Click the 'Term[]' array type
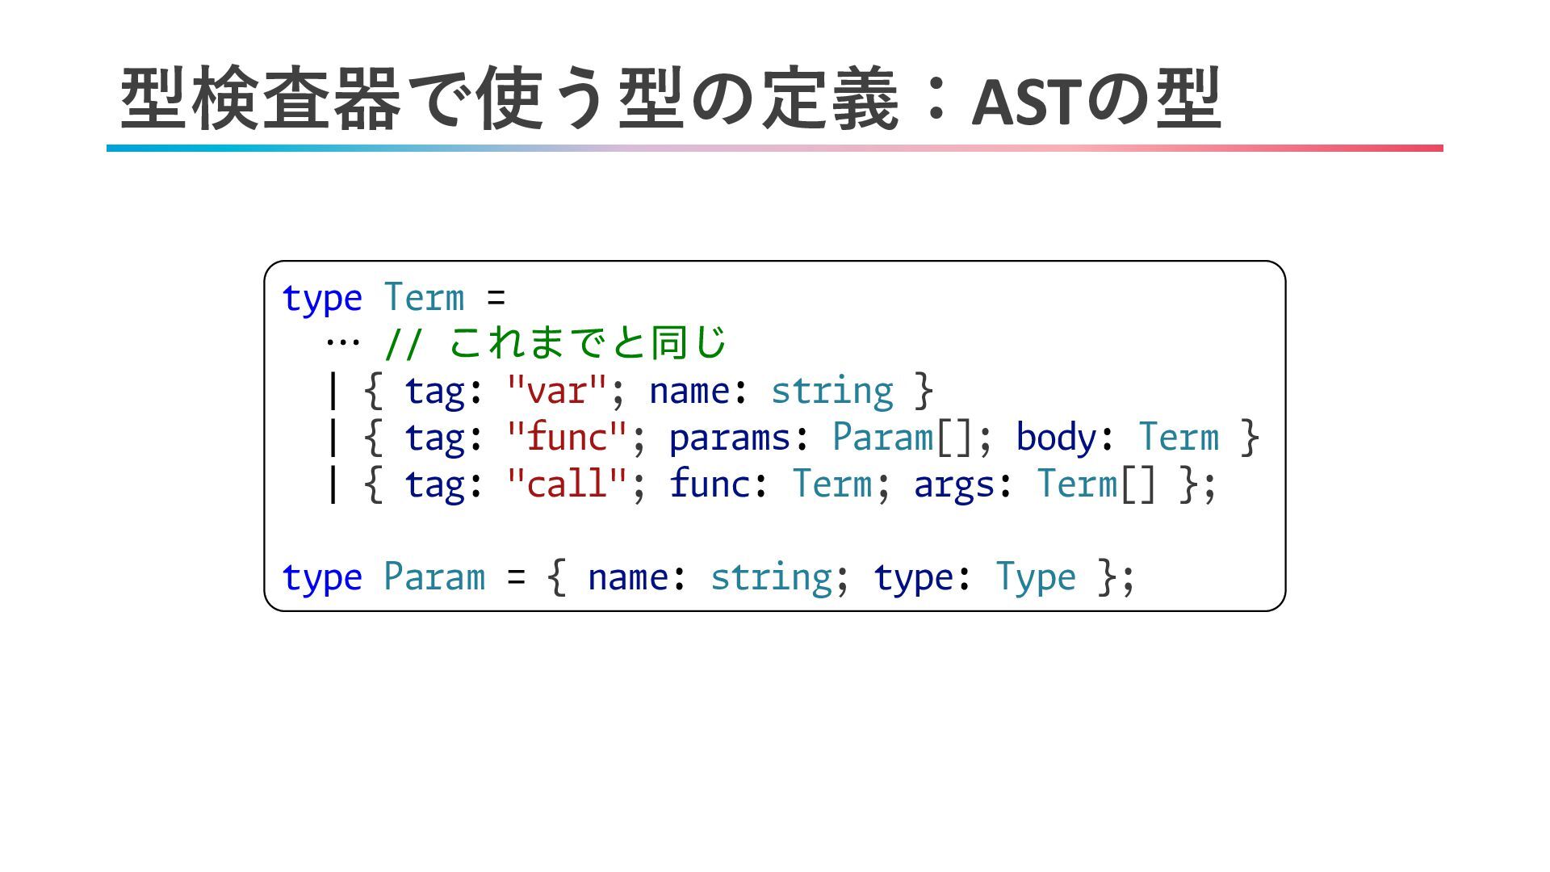The image size is (1550, 872). click(1096, 485)
